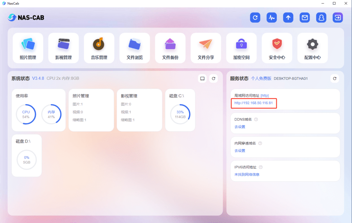Open 配置中心 settings gear
352x223 pixels.
(312, 48)
